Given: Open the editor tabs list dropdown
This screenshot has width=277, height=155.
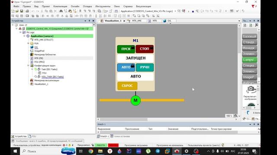Looking at the screenshot, I should point(239,21).
